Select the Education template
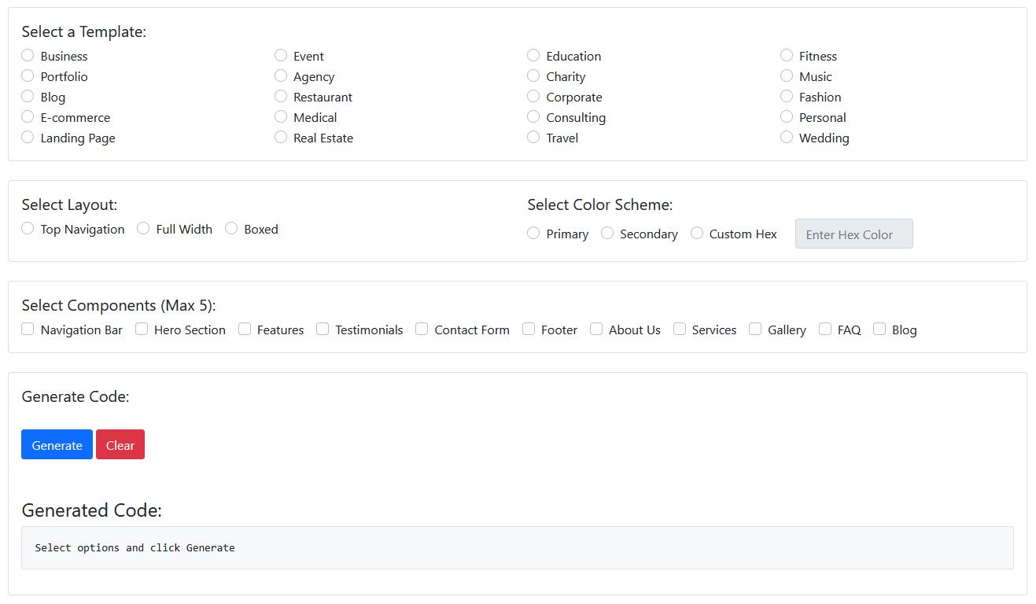 (533, 55)
